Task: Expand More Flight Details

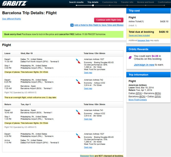Action: point(138,100)
